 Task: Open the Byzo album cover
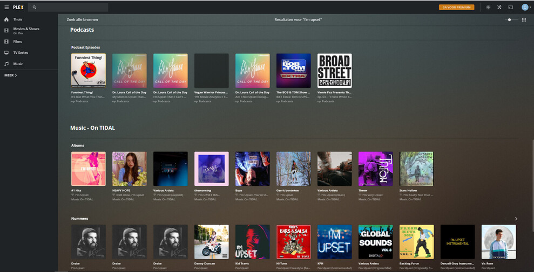(252, 169)
